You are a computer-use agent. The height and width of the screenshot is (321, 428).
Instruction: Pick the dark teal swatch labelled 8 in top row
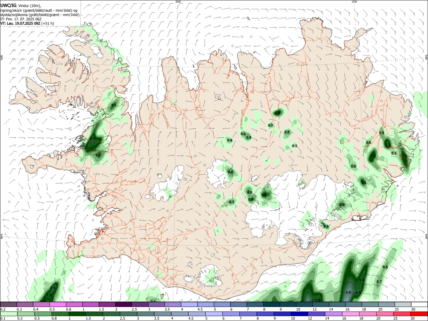pyautogui.click(x=271, y=305)
